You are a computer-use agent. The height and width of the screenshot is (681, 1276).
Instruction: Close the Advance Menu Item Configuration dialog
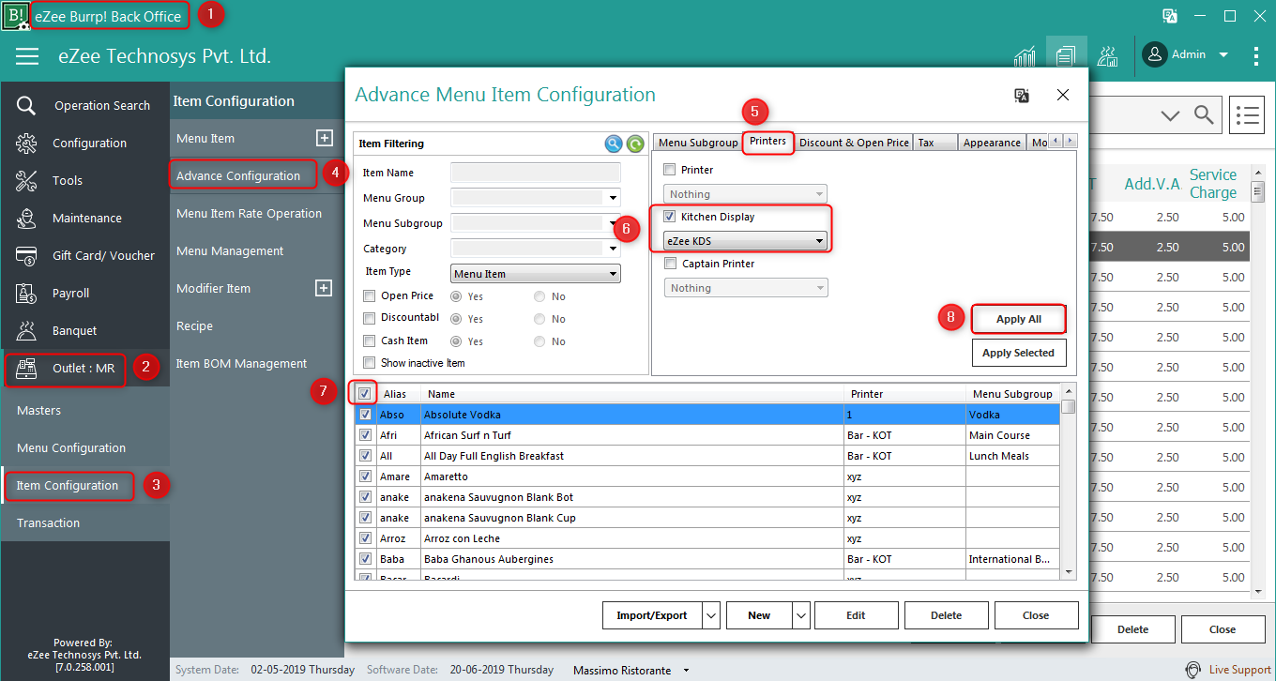point(1063,95)
